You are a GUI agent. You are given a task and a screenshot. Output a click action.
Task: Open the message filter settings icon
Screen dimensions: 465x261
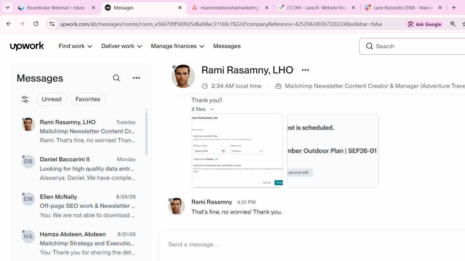[x=25, y=99]
